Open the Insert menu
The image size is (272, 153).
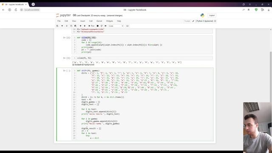(82, 21)
